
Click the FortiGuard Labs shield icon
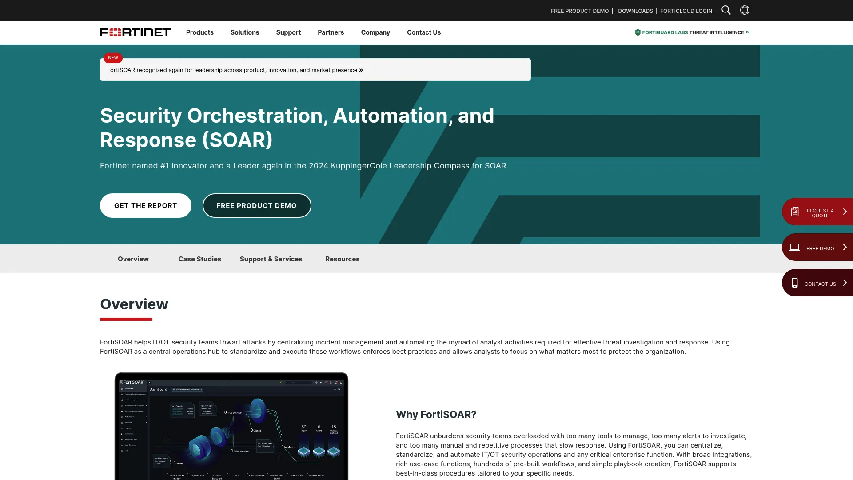638,32
